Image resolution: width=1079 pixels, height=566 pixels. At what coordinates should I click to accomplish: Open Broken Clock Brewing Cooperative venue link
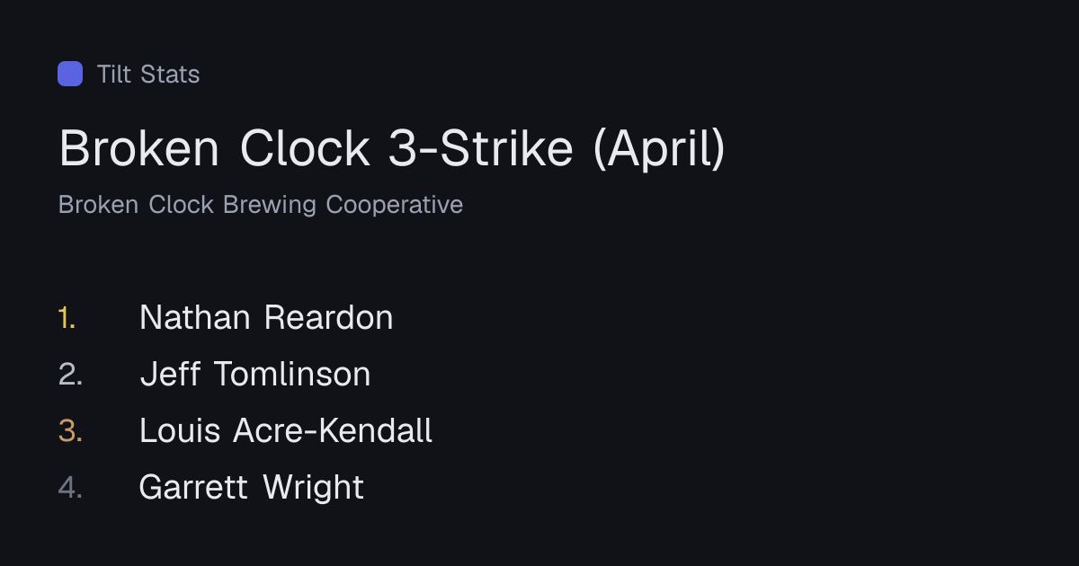pos(261,205)
